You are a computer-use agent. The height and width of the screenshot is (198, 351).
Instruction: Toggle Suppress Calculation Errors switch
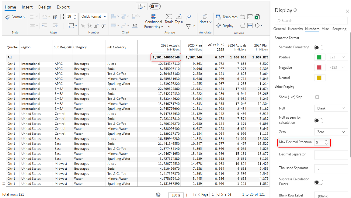(x=318, y=182)
